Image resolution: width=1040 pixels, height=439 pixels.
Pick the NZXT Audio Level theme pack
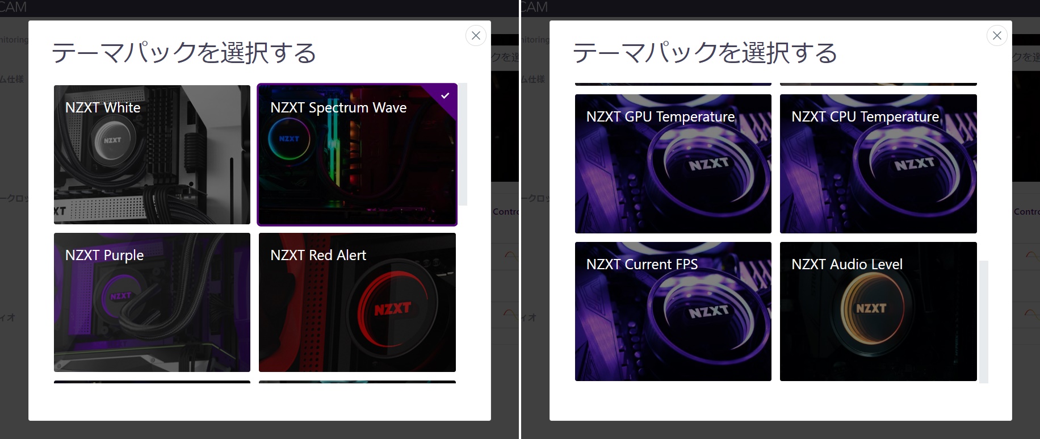click(x=878, y=311)
